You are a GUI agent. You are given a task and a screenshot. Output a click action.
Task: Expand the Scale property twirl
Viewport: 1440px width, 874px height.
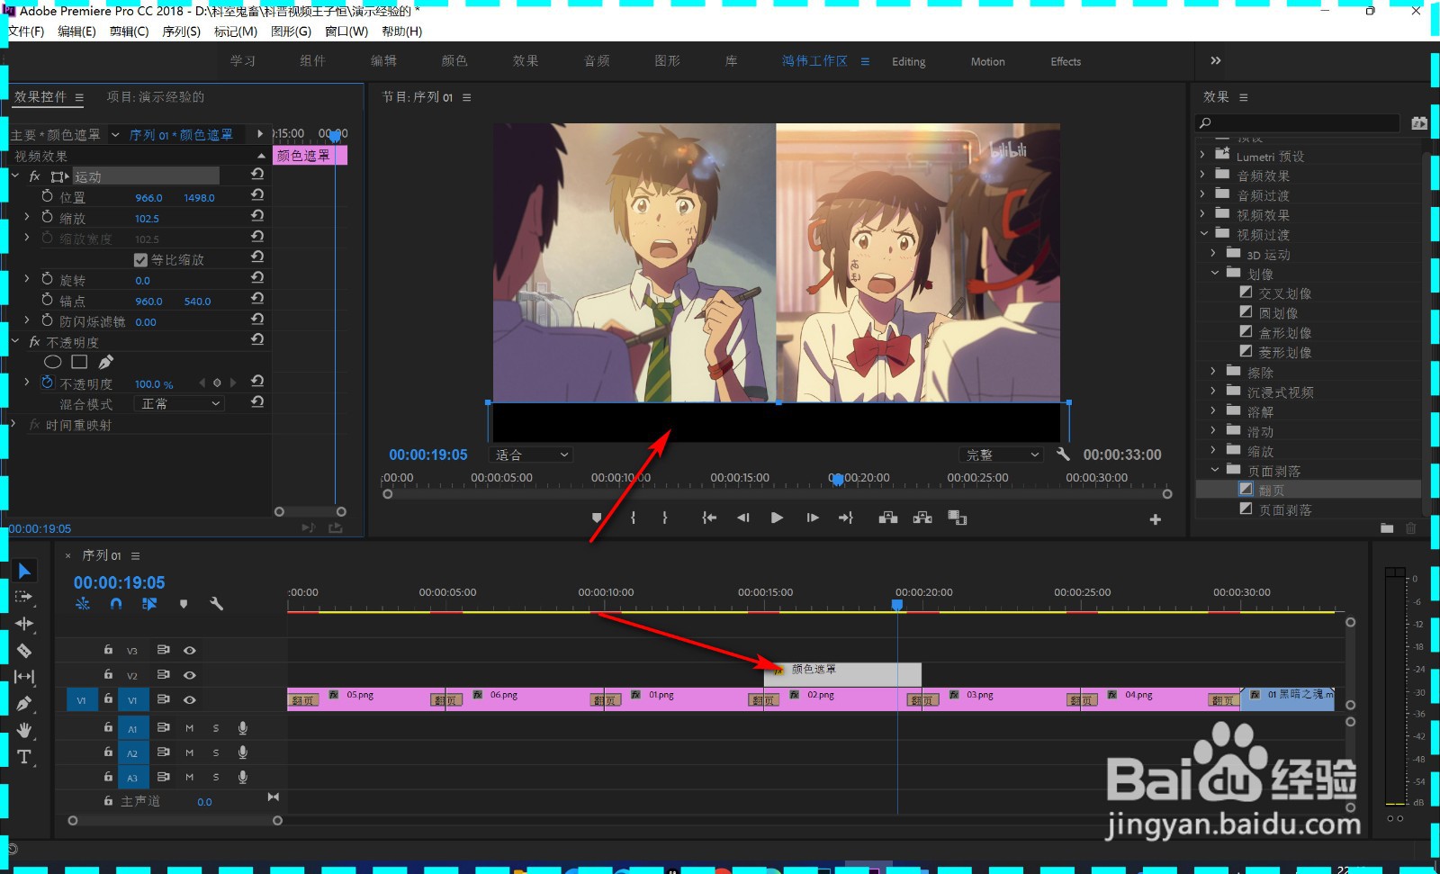click(27, 217)
